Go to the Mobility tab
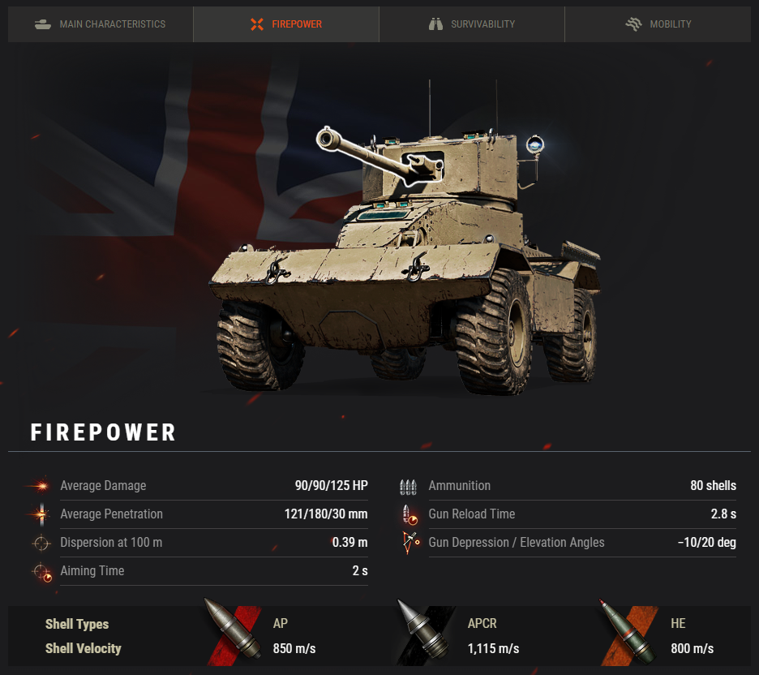The width and height of the screenshot is (759, 675). (658, 24)
